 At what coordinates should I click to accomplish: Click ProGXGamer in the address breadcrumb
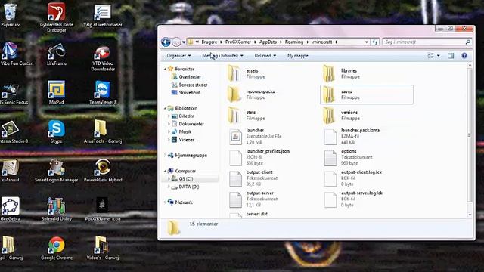click(x=238, y=42)
